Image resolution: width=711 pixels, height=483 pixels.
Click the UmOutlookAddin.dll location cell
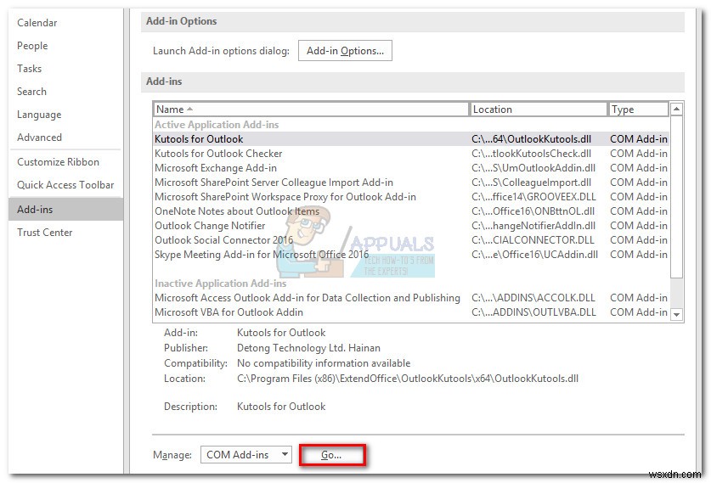click(533, 168)
